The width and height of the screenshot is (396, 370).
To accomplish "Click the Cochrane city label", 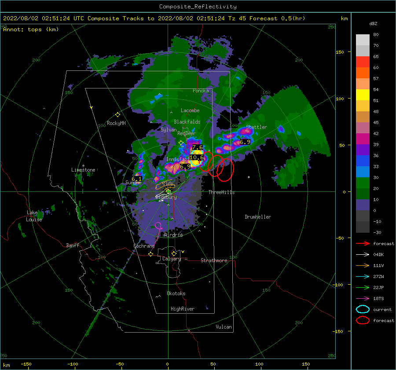I will click(x=144, y=246).
